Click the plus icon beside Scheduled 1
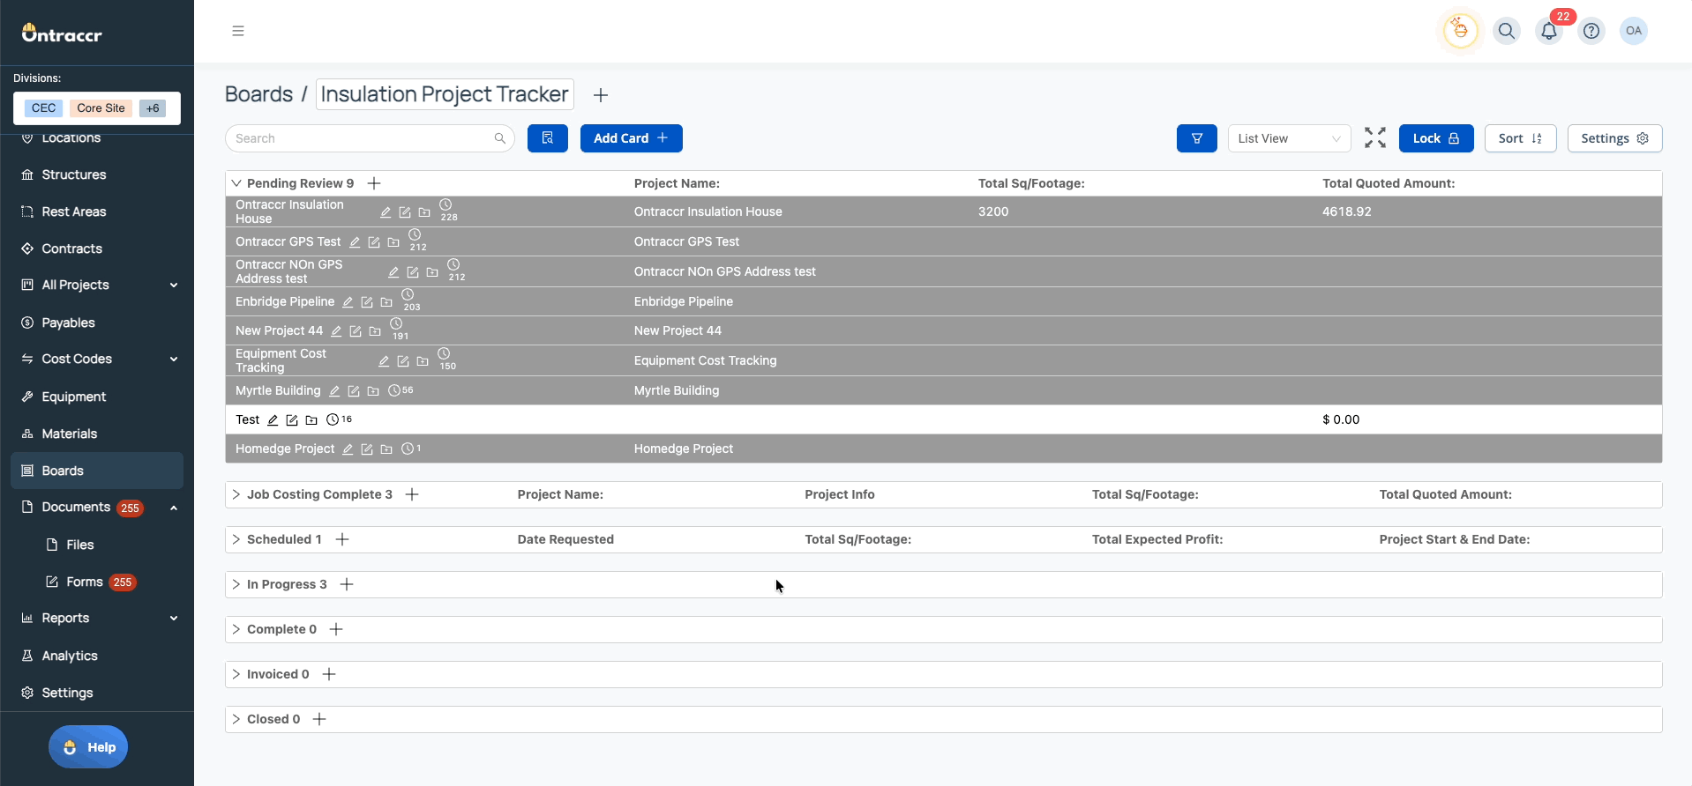Screen dimensions: 1692x786 point(342,539)
